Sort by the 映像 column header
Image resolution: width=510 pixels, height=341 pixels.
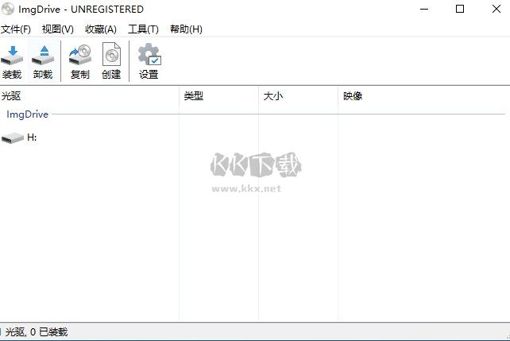(423, 96)
